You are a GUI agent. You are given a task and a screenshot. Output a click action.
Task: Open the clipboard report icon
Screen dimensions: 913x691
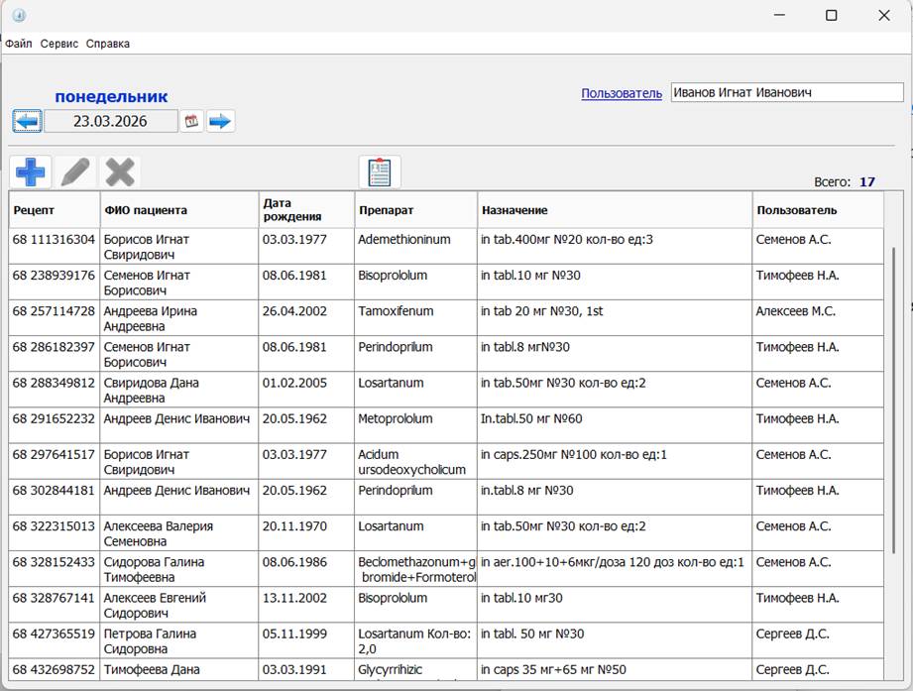[380, 173]
